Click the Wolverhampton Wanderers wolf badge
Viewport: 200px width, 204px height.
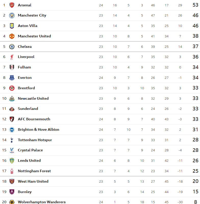click(12, 202)
